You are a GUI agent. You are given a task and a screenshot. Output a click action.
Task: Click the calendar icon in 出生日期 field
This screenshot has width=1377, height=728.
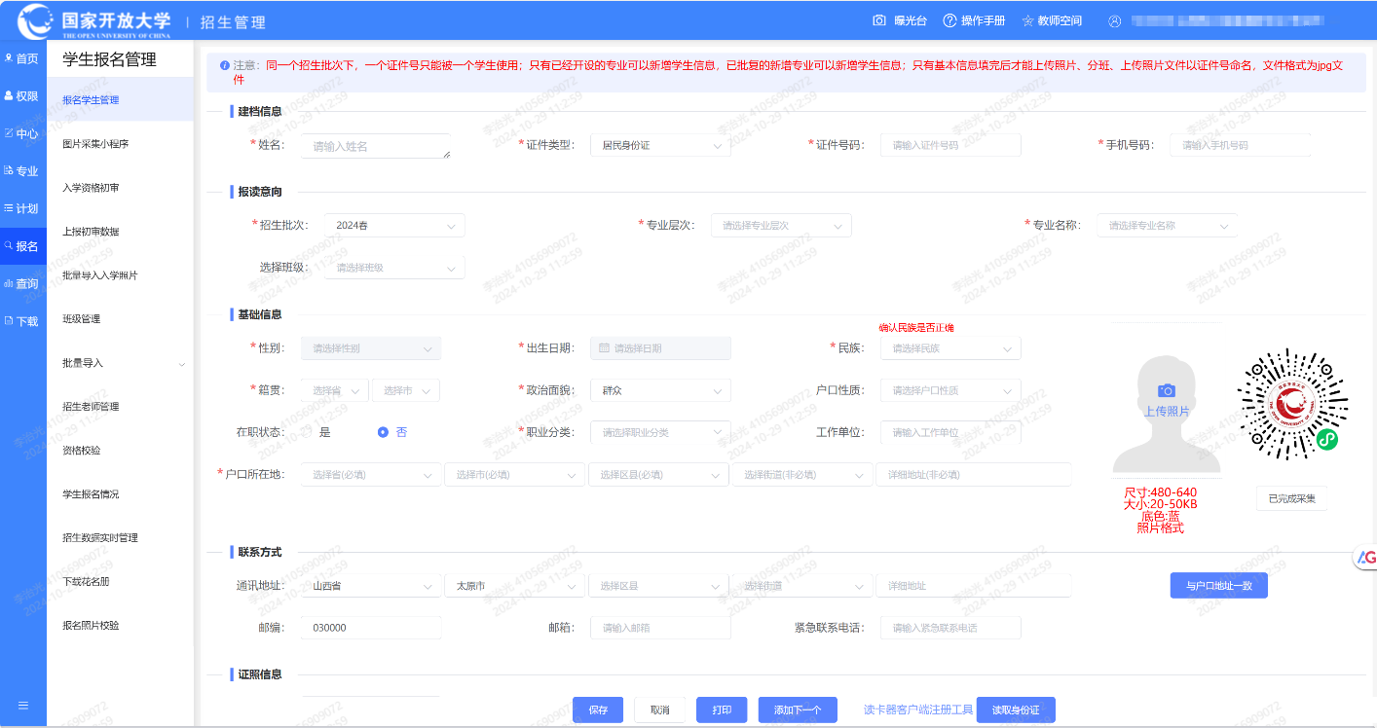click(x=604, y=348)
